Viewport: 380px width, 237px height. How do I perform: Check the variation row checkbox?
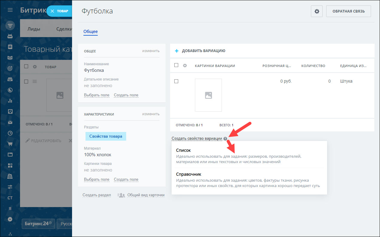coord(176,81)
